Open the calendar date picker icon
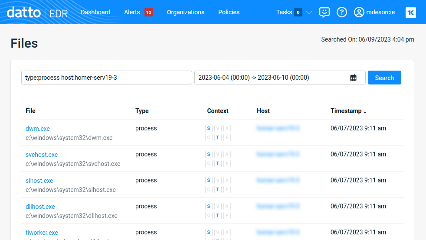Image resolution: width=426 pixels, height=240 pixels. [353, 78]
